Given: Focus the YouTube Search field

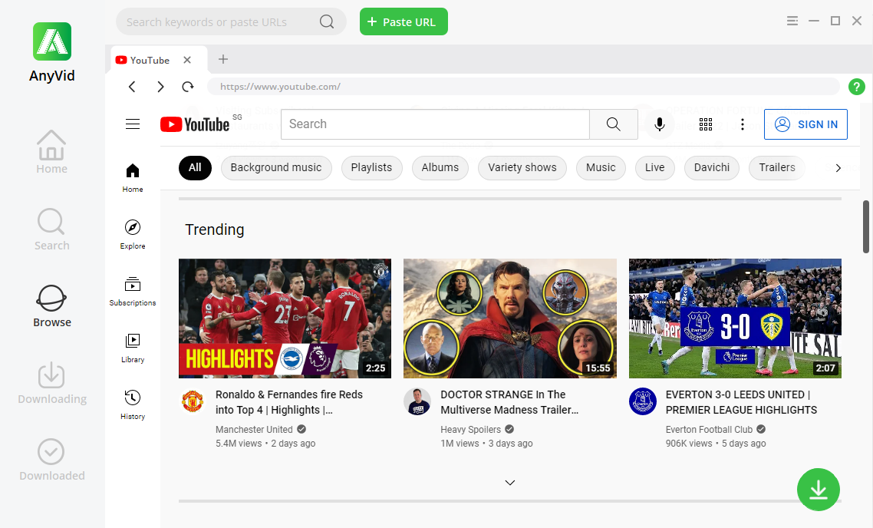Looking at the screenshot, I should [x=435, y=124].
